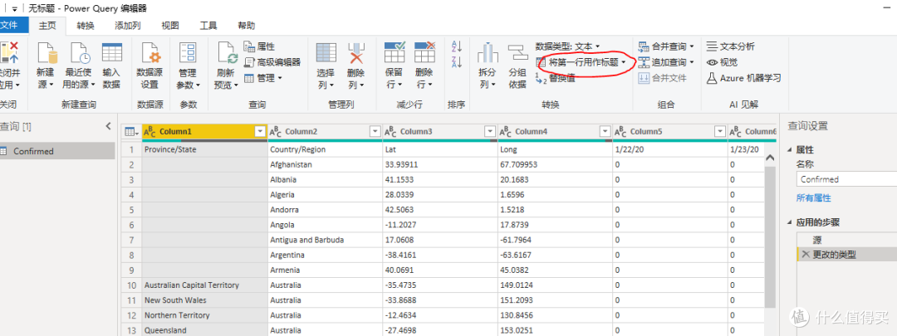Open the 高级编辑器 advanced editor
Image resolution: width=897 pixels, height=336 pixels.
tap(272, 61)
